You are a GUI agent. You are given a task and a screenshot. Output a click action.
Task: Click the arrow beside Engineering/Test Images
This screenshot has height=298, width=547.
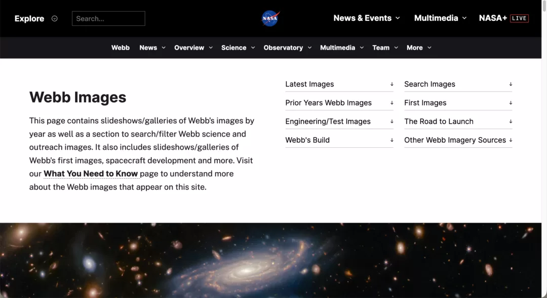(x=392, y=121)
